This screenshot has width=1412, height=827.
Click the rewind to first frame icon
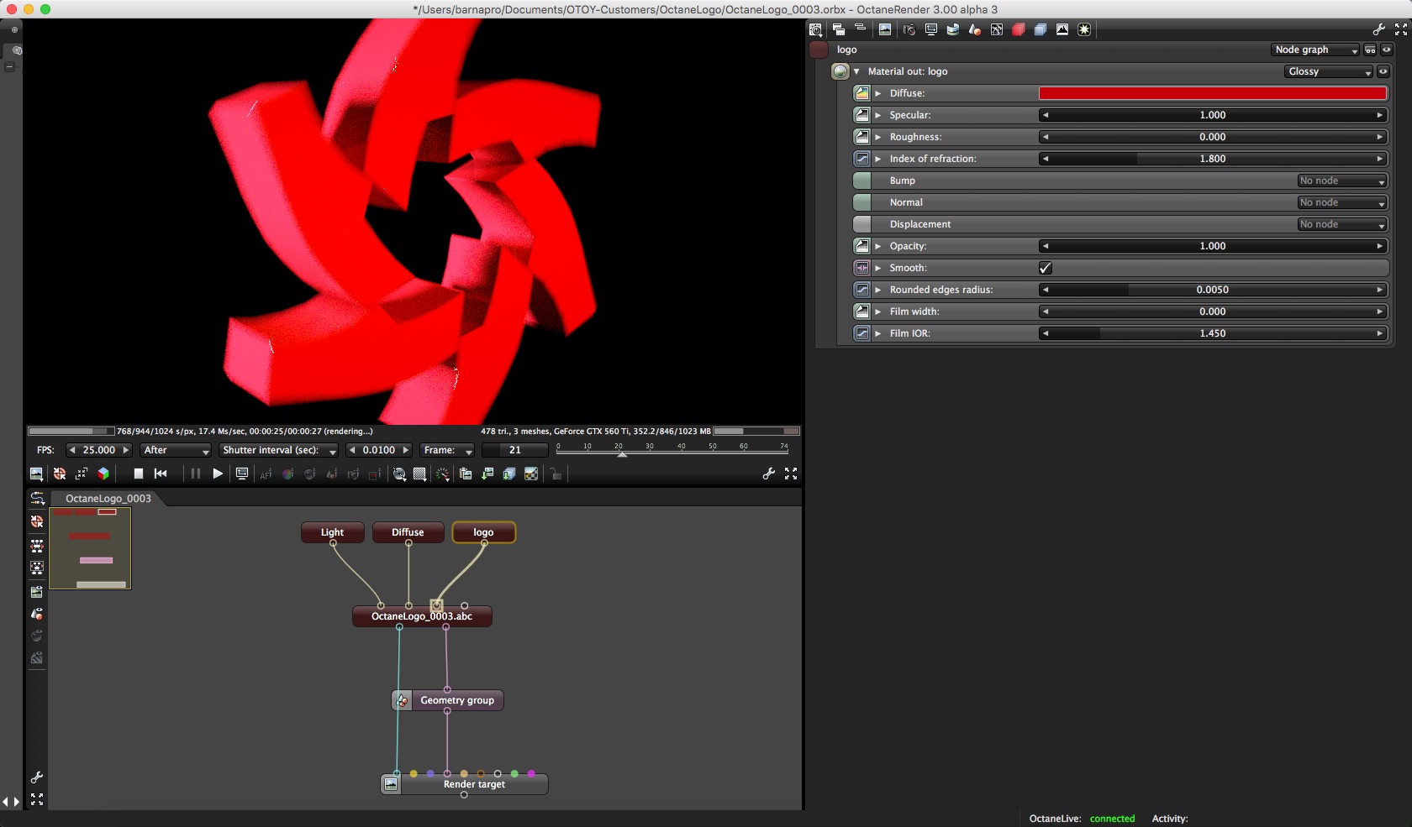point(161,474)
